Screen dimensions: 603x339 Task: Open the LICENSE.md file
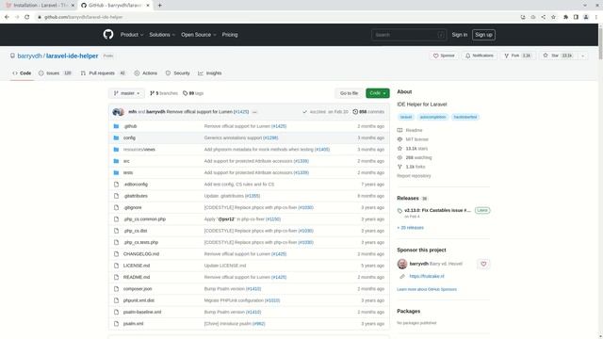[137, 266]
